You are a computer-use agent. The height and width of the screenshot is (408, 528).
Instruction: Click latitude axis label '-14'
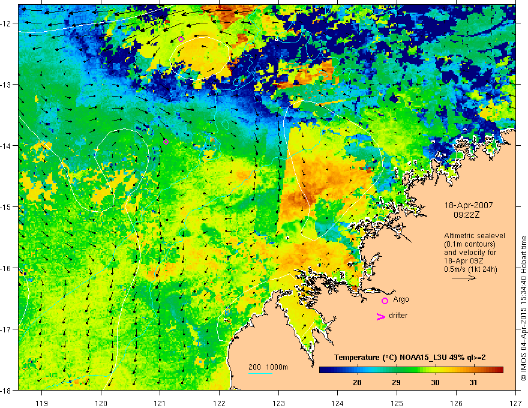tap(6, 146)
